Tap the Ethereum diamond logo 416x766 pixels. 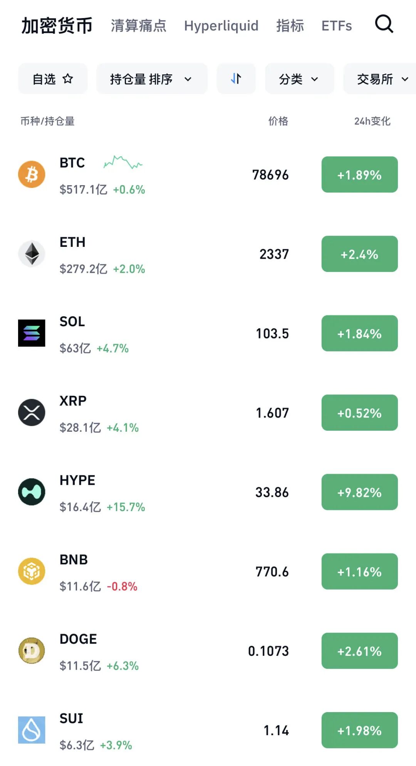click(x=32, y=254)
